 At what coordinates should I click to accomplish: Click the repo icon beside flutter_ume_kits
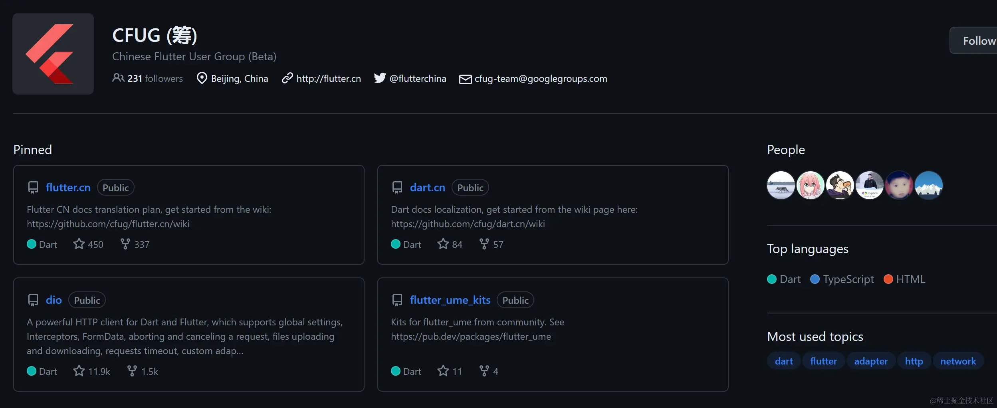[x=397, y=300]
